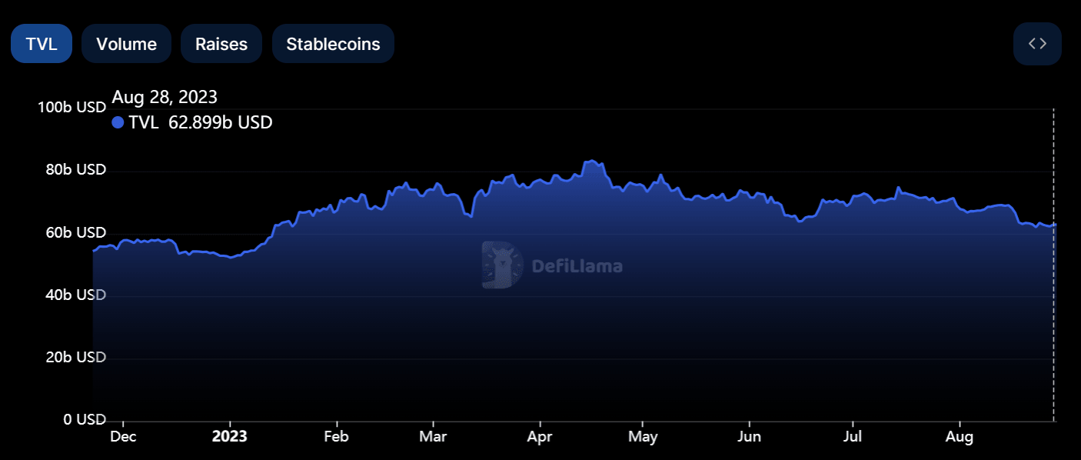Screen dimensions: 1081x460
Task: Click the 100b USD axis label
Action: [x=72, y=107]
